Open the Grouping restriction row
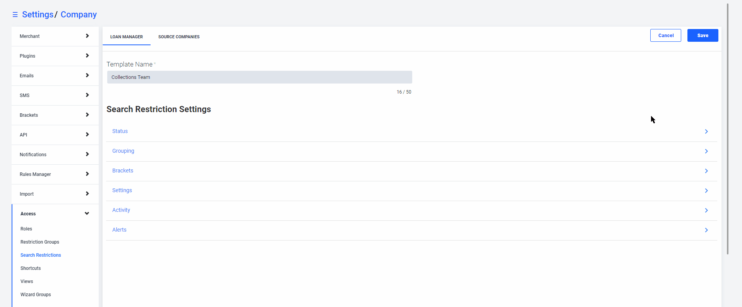The height and width of the screenshot is (307, 742). click(x=411, y=151)
